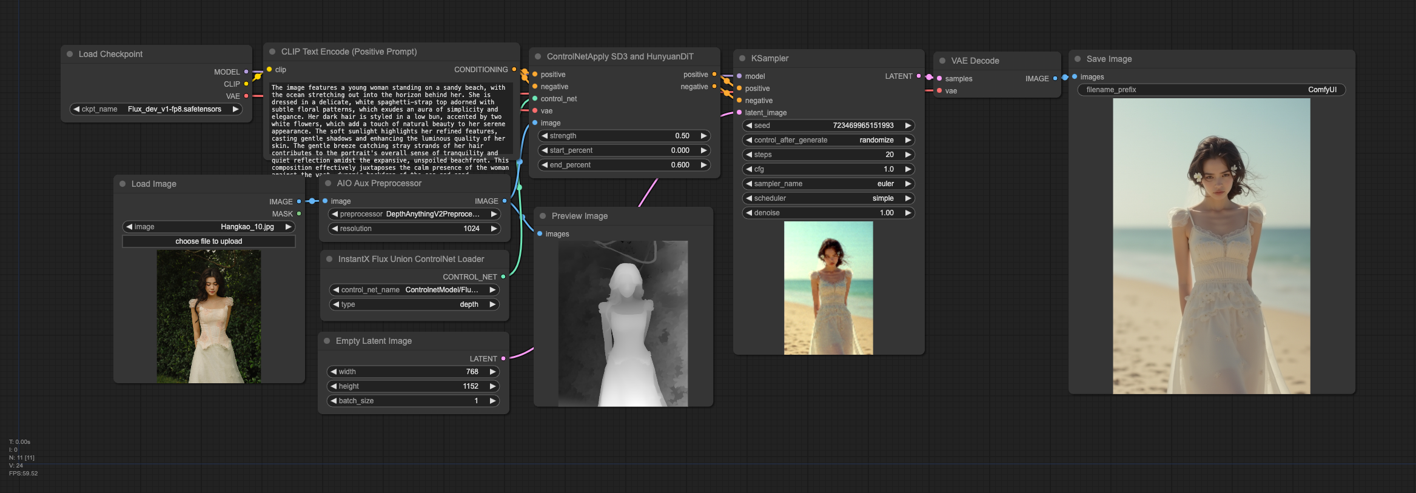Click the choose file to upload button
Screen dimensions: 1416x493
(x=209, y=241)
